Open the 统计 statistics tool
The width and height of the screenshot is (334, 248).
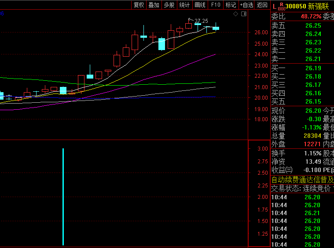tap(185, 5)
